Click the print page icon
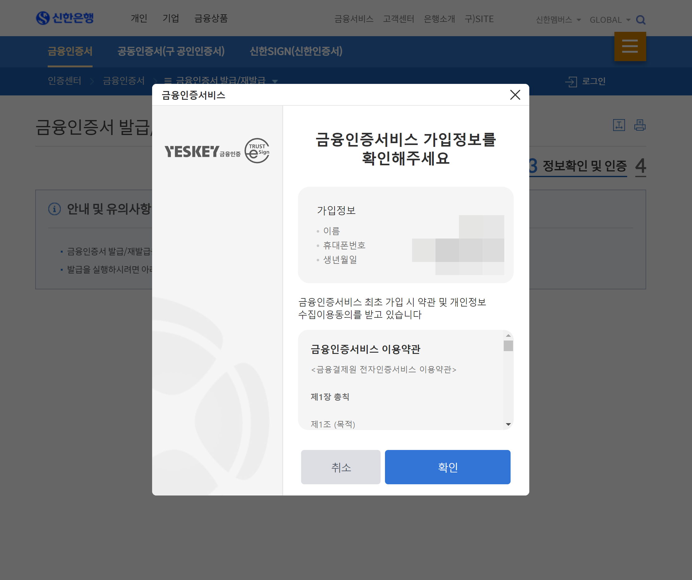The image size is (692, 580). tap(640, 125)
